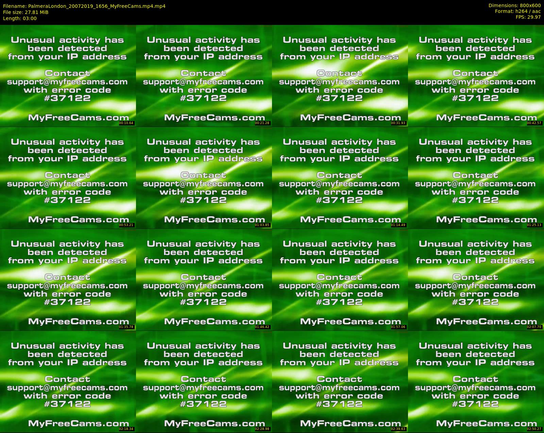Choose the thumbnail with timestamp 00:42.57
Screen dimensions: 544x433
476,76
